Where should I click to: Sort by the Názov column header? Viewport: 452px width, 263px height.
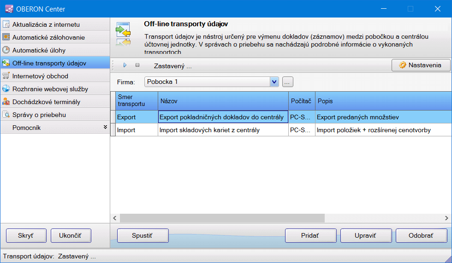coord(223,101)
